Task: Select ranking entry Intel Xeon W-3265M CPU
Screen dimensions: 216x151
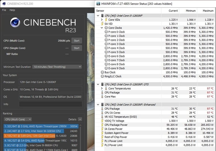Action: click(x=41, y=131)
